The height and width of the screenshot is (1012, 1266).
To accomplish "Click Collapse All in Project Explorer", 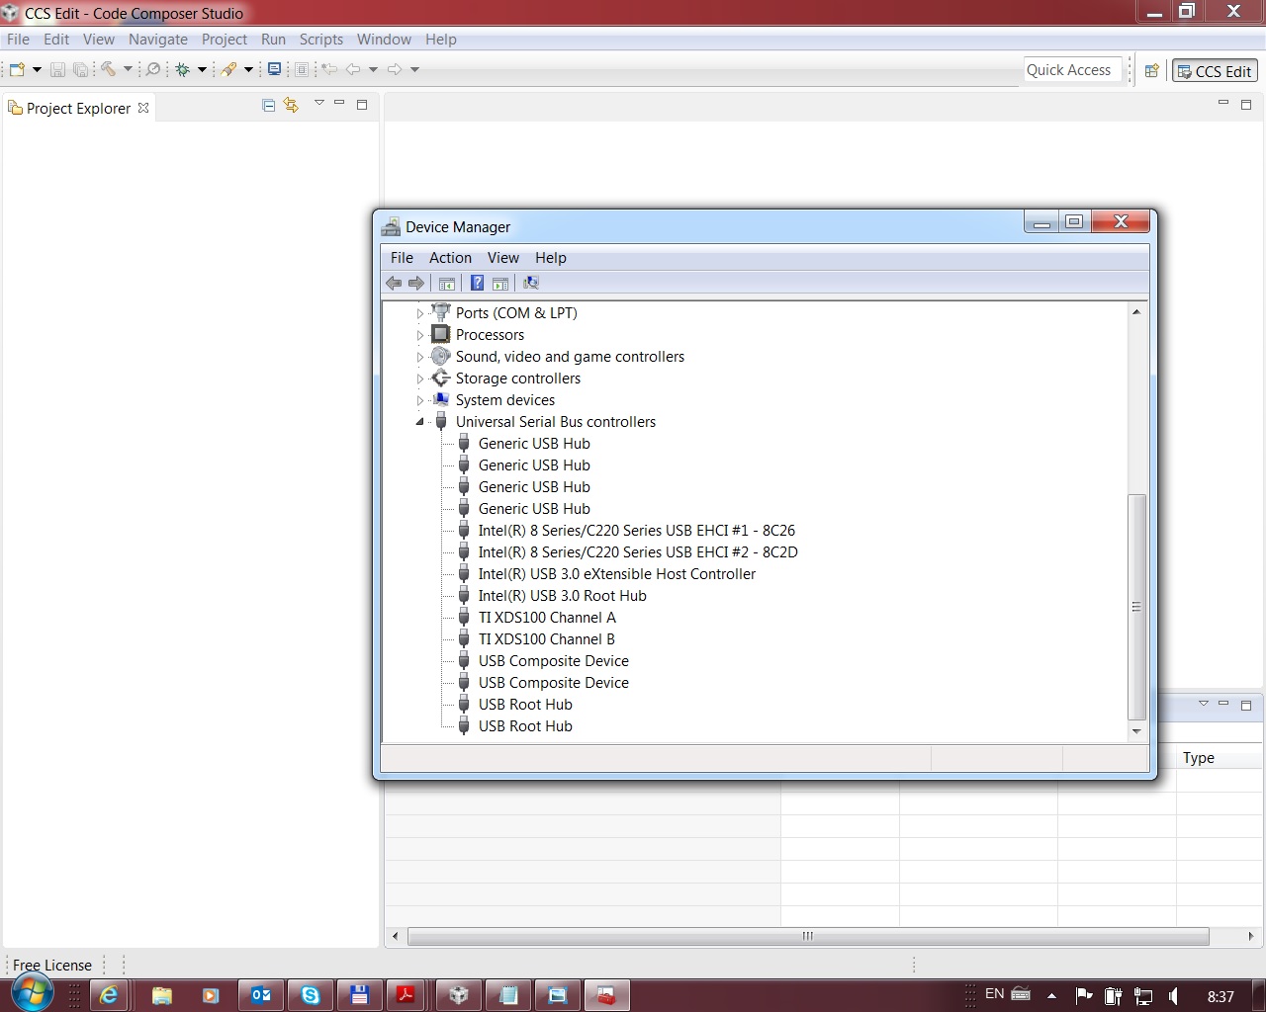I will click(x=268, y=105).
